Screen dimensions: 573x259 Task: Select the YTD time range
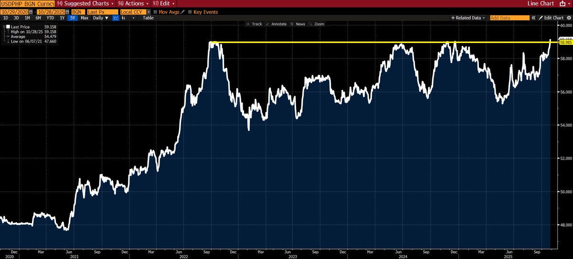click(50, 18)
